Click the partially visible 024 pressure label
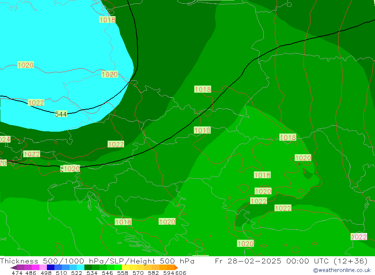 click(x=5, y=139)
